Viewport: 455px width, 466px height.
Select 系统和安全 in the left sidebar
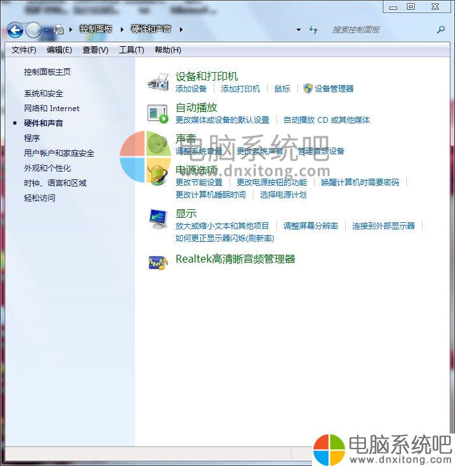[44, 94]
